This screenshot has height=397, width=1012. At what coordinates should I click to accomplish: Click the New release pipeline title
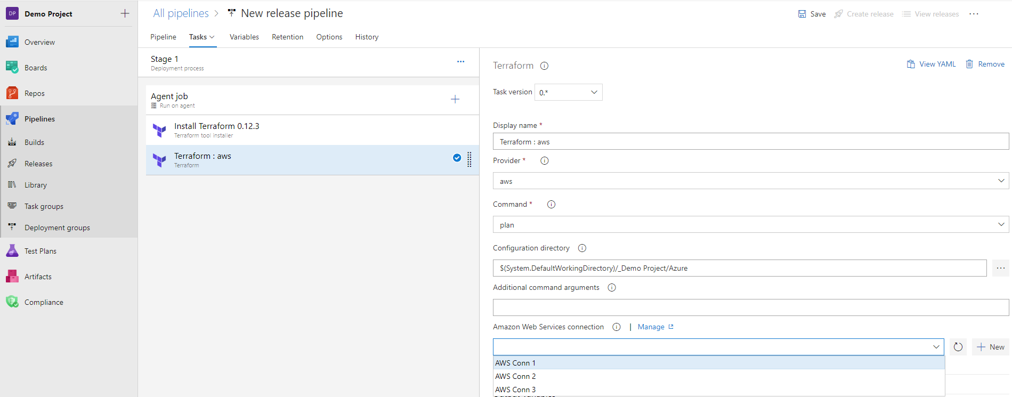[292, 13]
